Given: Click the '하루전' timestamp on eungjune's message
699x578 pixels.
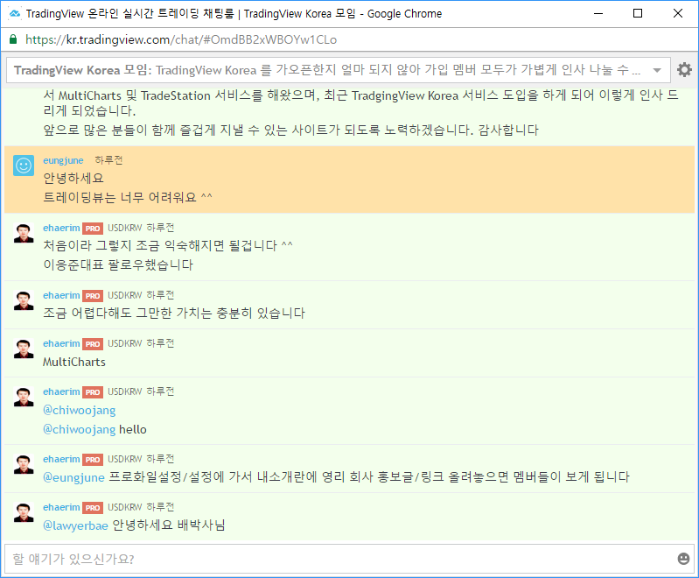Looking at the screenshot, I should (108, 160).
